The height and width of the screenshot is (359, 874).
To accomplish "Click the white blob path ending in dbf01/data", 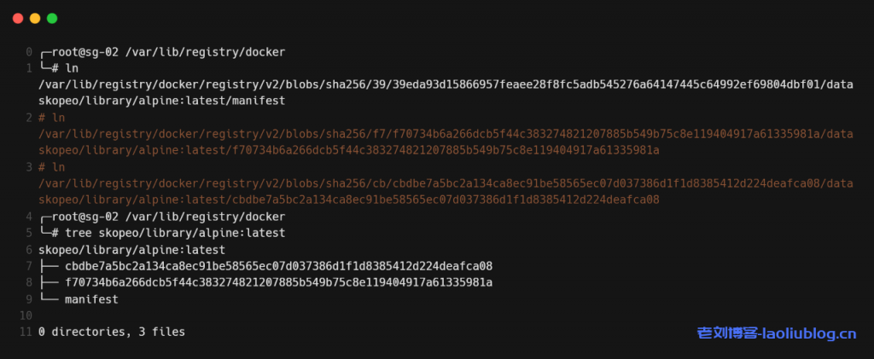I will coord(446,84).
